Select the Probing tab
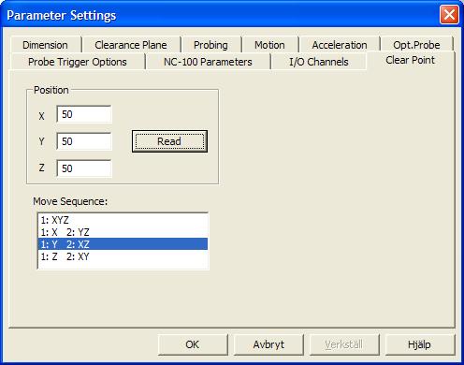 [x=210, y=45]
